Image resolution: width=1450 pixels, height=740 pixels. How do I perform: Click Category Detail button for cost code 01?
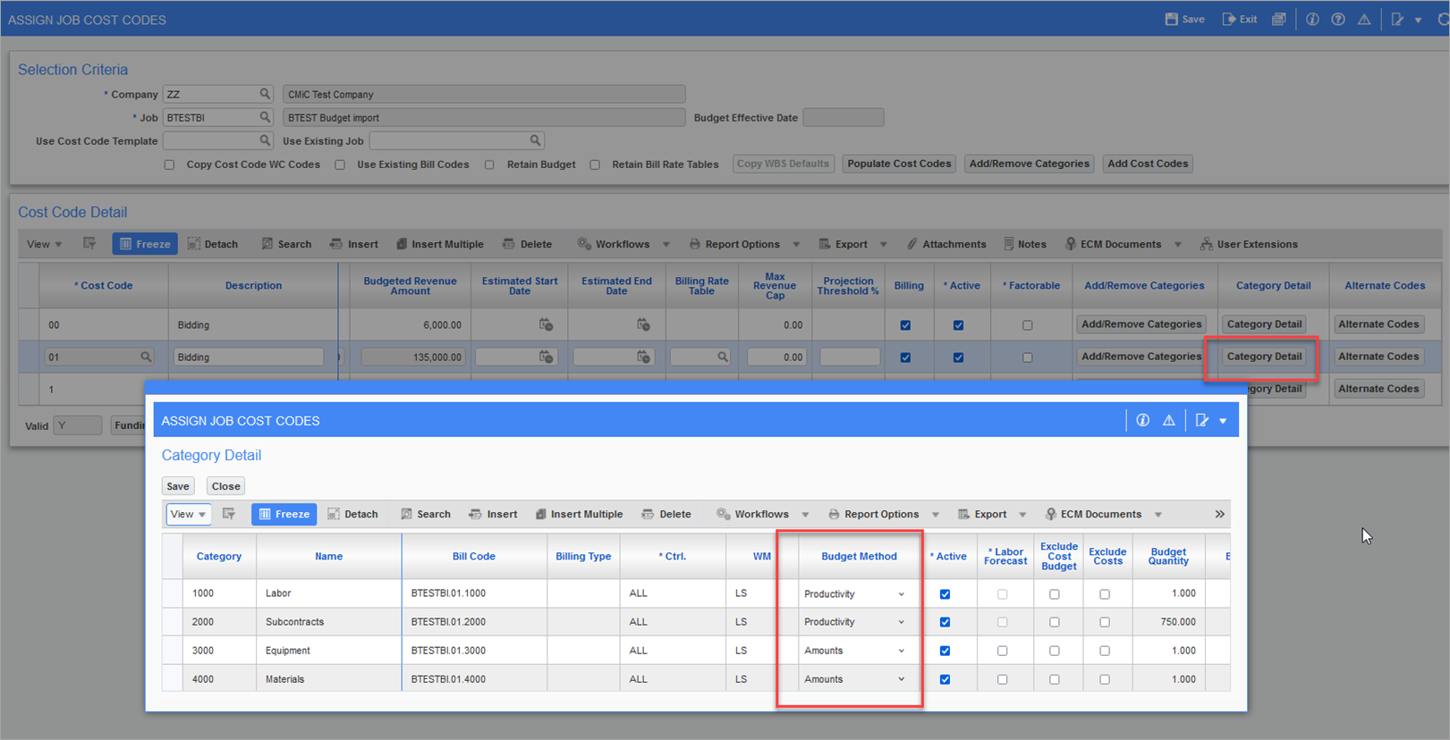click(x=1264, y=357)
